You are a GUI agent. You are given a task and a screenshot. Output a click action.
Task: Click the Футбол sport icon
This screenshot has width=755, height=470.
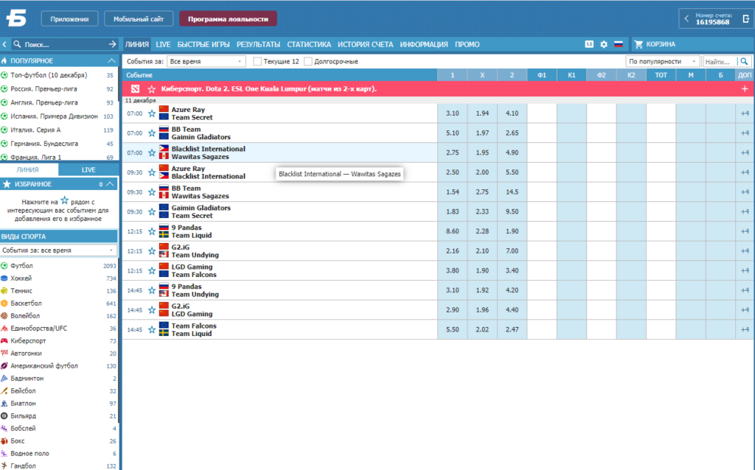[x=4, y=265]
